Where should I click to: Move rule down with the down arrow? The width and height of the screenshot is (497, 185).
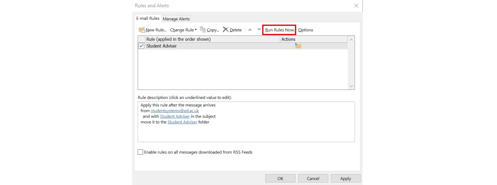click(259, 29)
